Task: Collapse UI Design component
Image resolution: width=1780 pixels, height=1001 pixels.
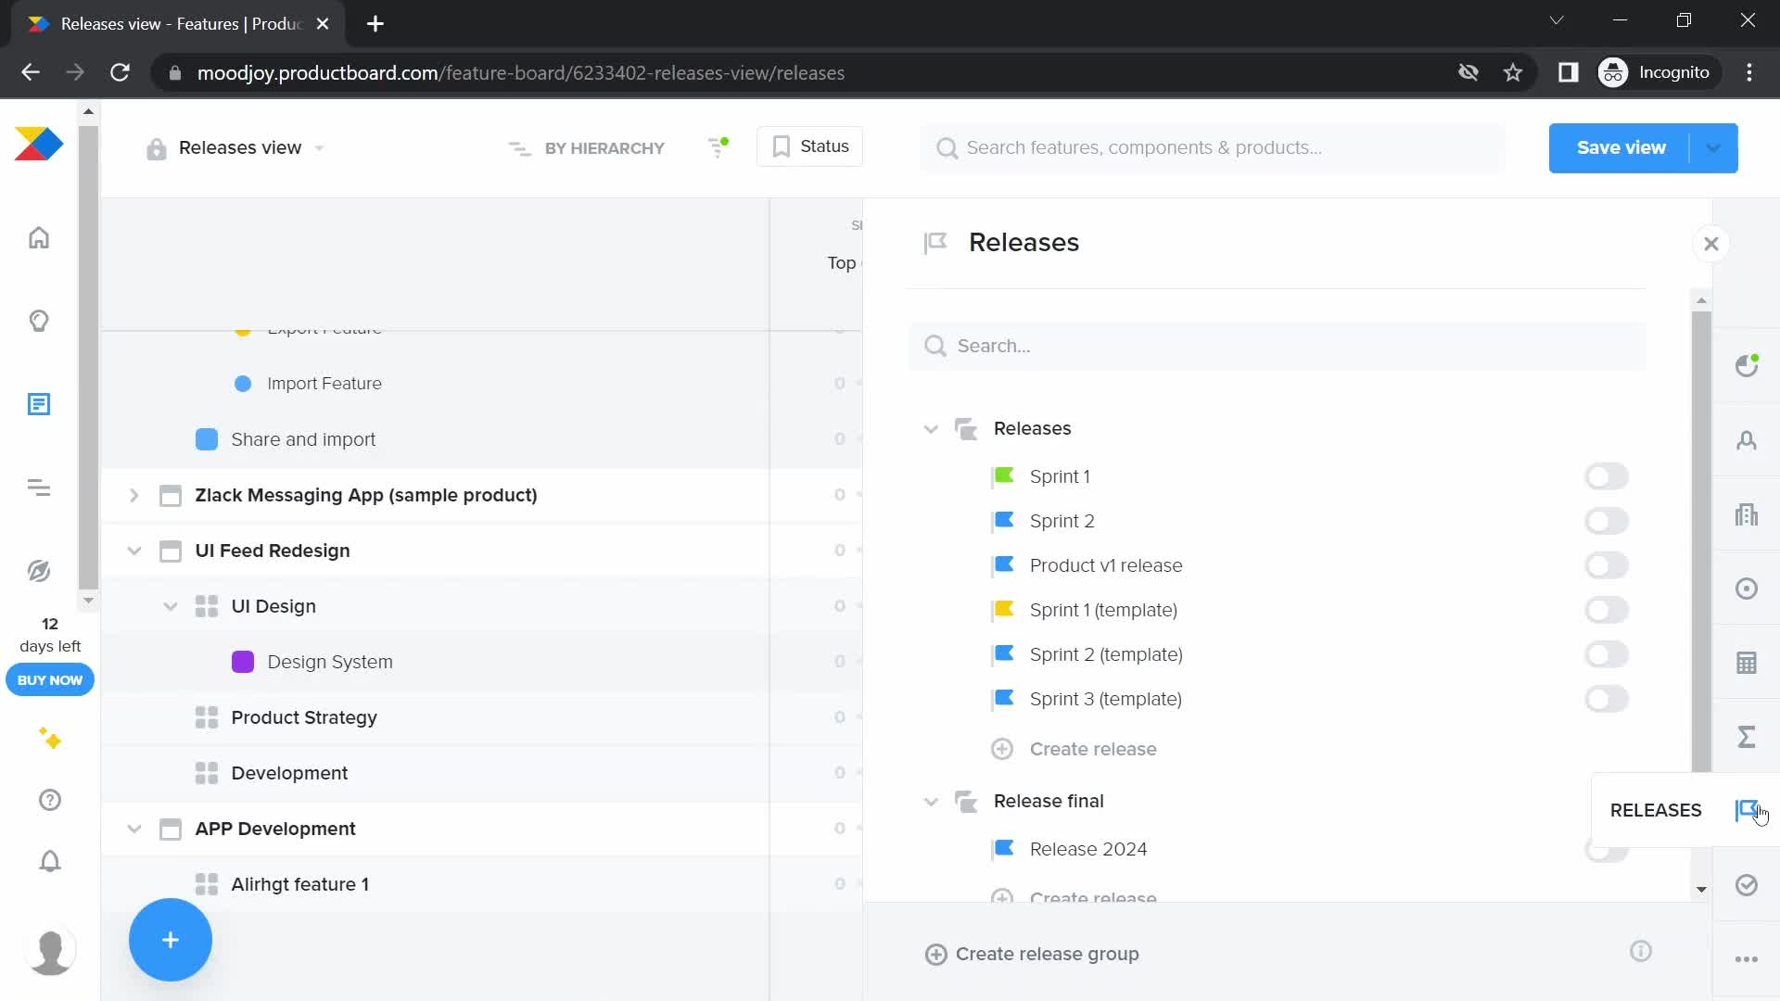Action: tap(170, 606)
